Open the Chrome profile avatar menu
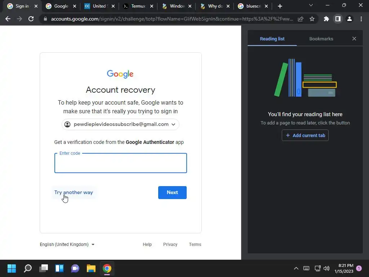369x277 pixels. [x=350, y=19]
